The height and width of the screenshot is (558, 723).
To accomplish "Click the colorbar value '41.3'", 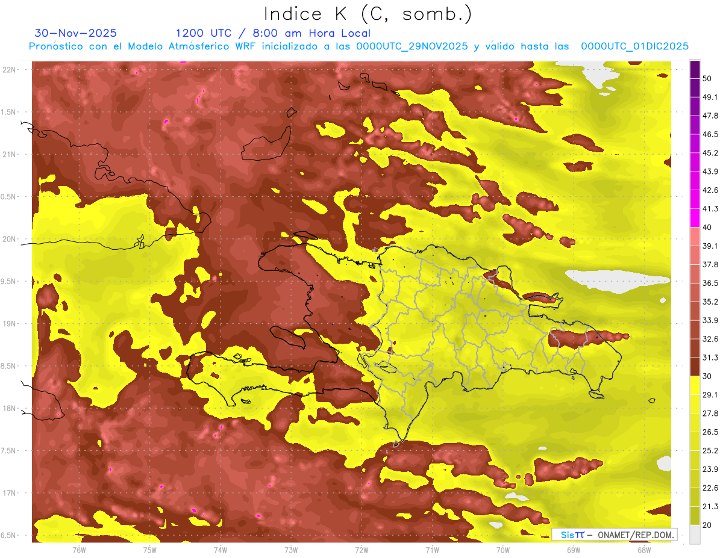I will tap(710, 209).
